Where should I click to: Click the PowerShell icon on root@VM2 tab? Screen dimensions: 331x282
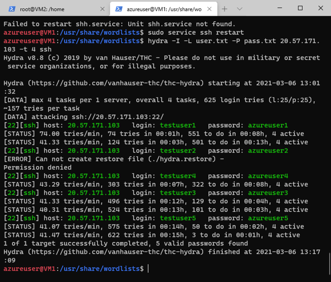coord(12,9)
